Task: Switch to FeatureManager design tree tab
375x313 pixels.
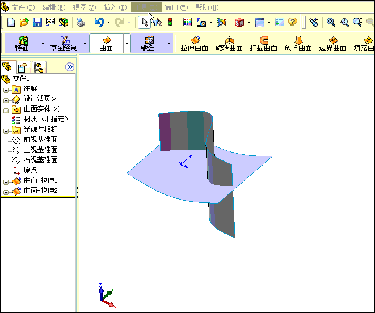Action: [7, 67]
